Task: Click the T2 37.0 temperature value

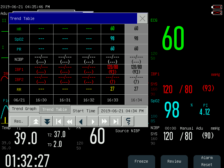Action: (60, 134)
